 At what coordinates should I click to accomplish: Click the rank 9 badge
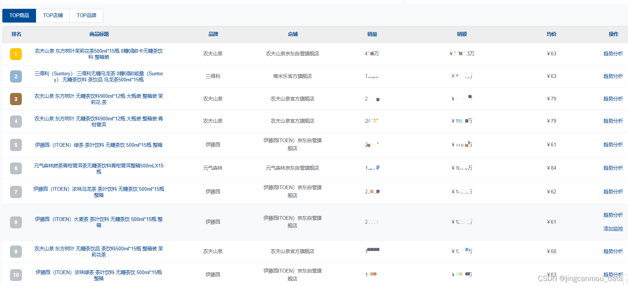pos(16,252)
